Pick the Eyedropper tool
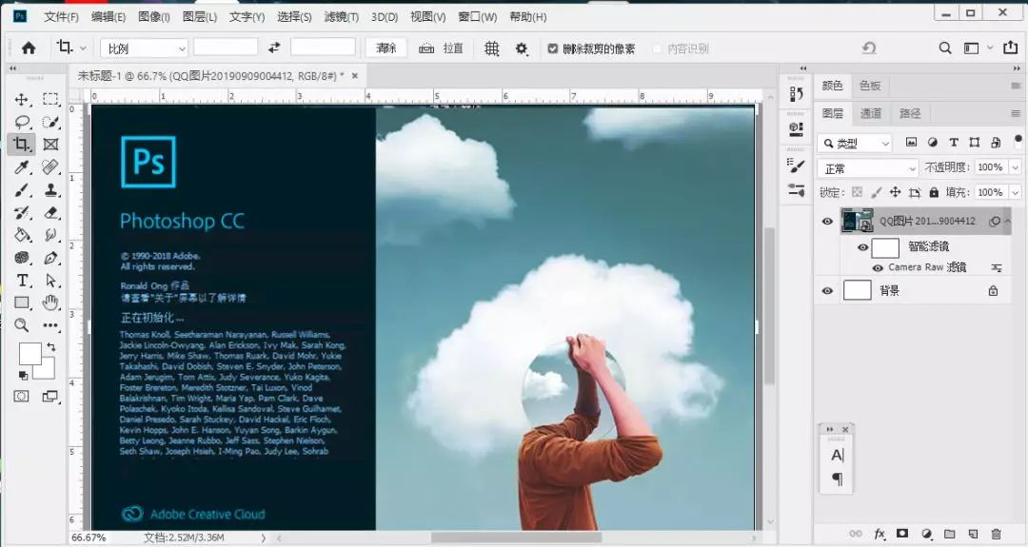The width and height of the screenshot is (1028, 547). coord(21,167)
